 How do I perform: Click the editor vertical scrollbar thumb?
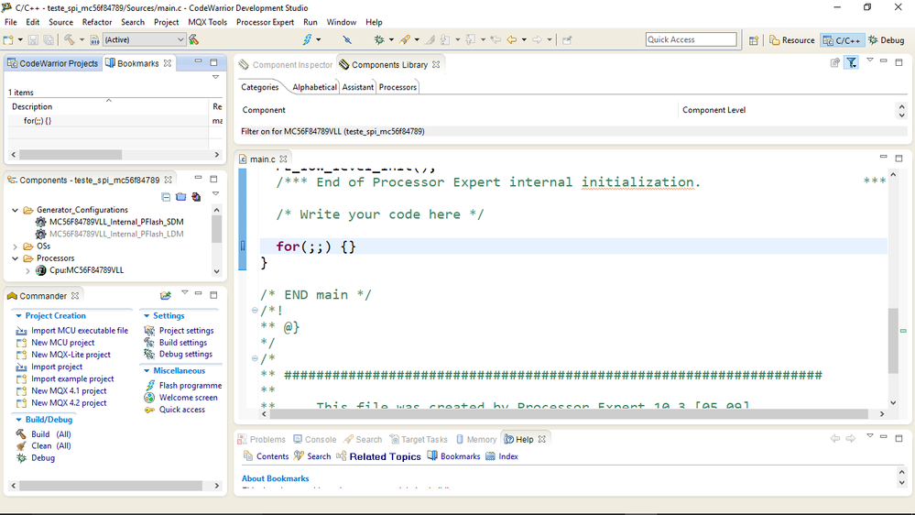point(893,340)
